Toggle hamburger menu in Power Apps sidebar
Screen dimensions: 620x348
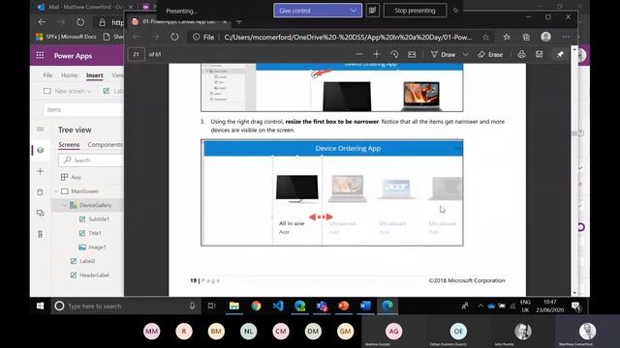41,130
